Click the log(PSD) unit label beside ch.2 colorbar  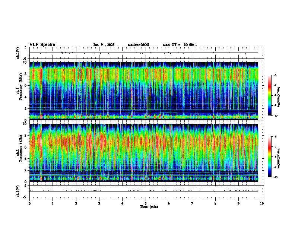pos(279,159)
